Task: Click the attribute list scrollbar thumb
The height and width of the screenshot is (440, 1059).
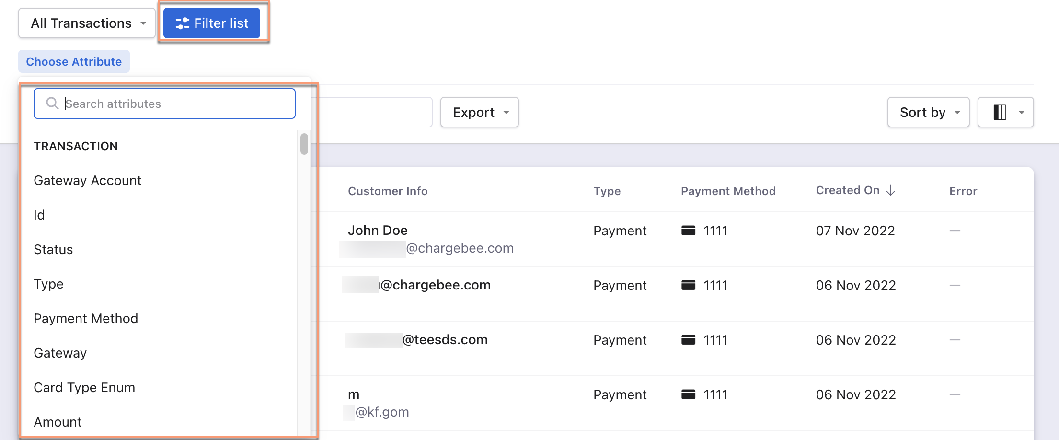Action: [304, 144]
